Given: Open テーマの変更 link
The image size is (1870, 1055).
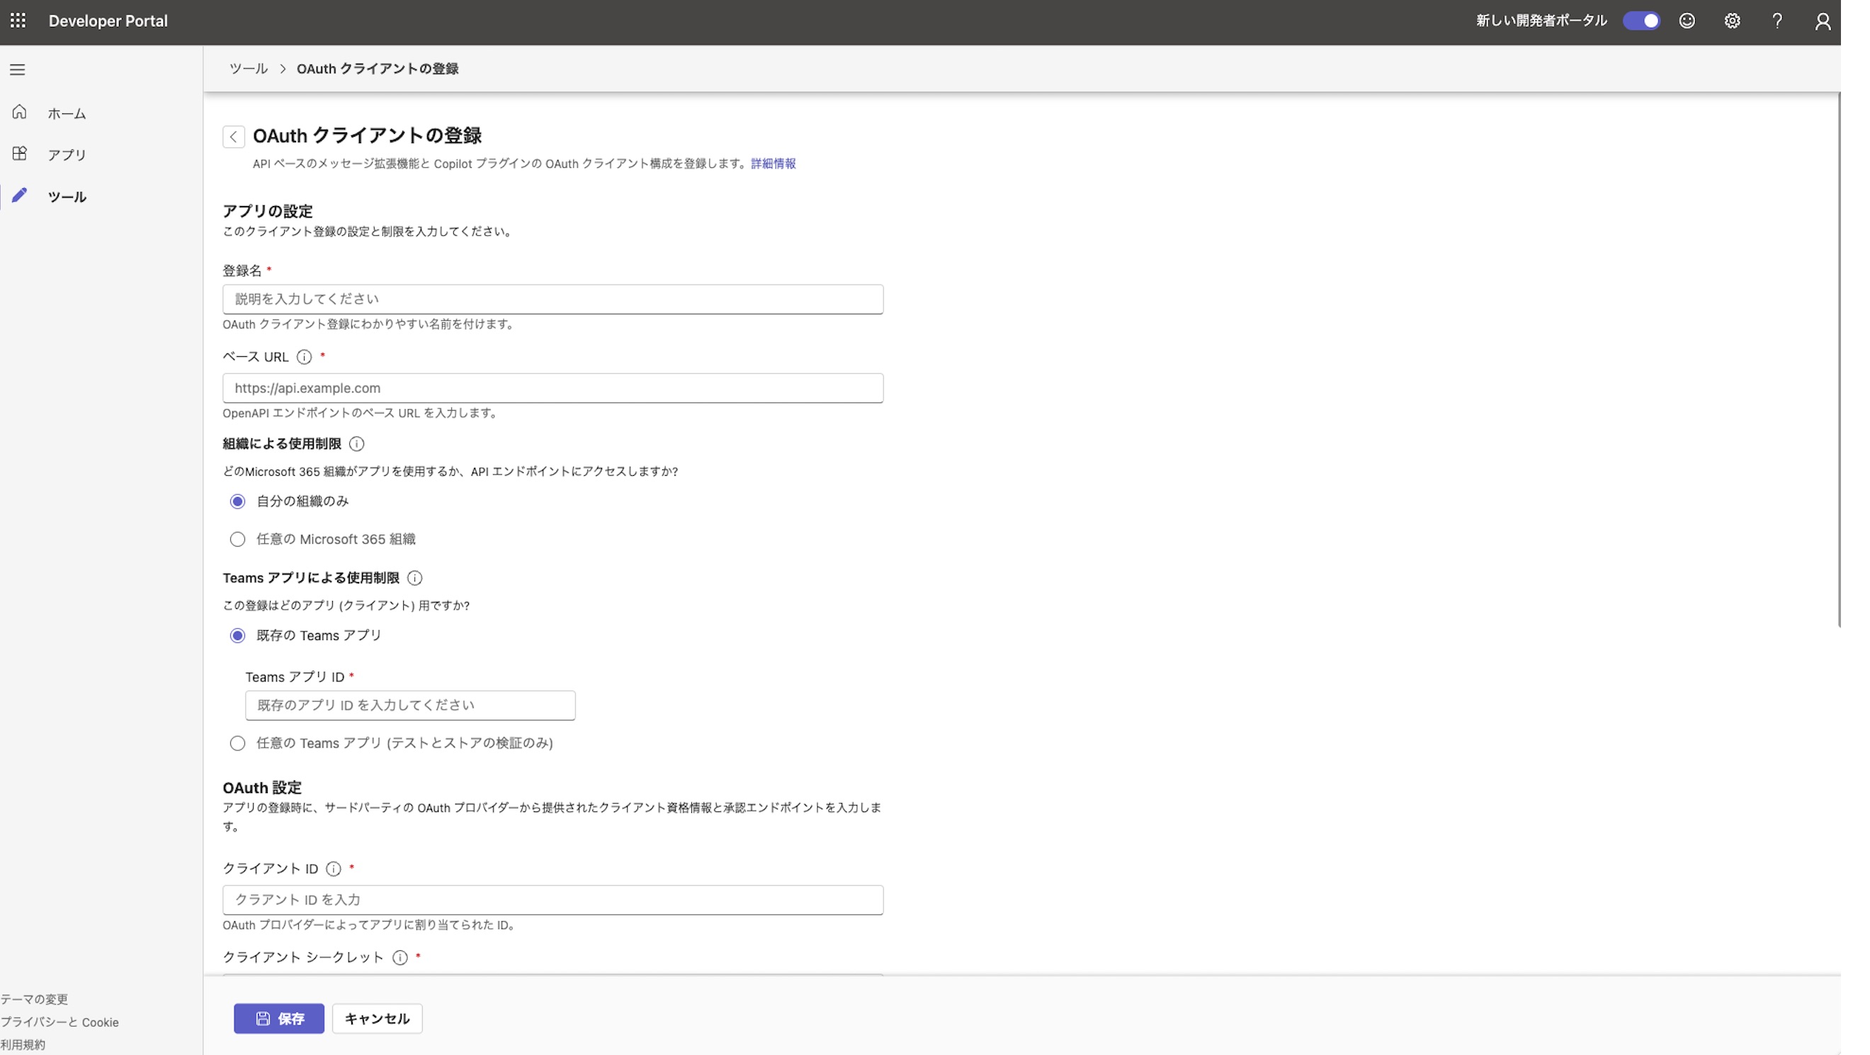Looking at the screenshot, I should pyautogui.click(x=34, y=999).
